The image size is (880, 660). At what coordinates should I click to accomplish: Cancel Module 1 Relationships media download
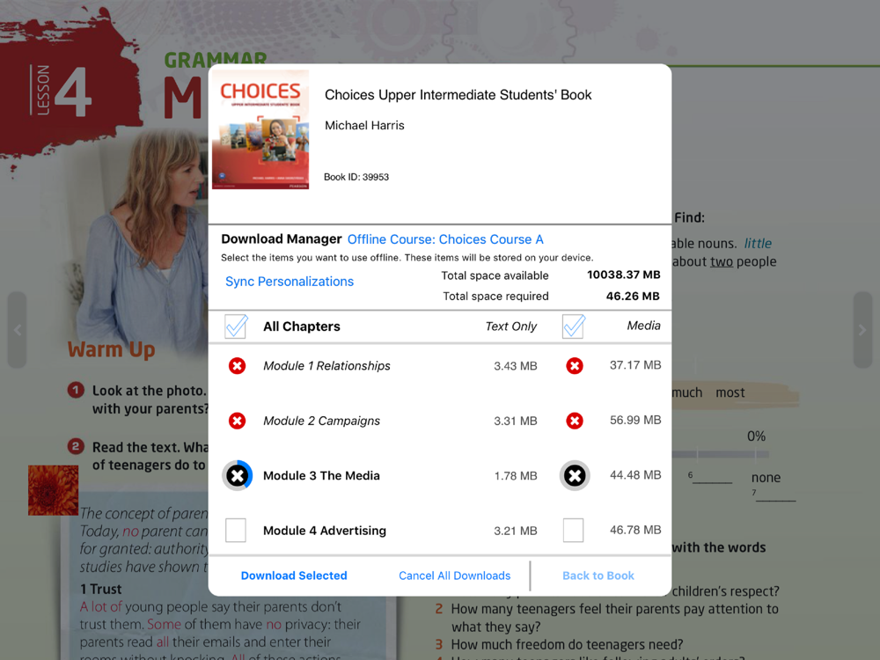tap(574, 366)
